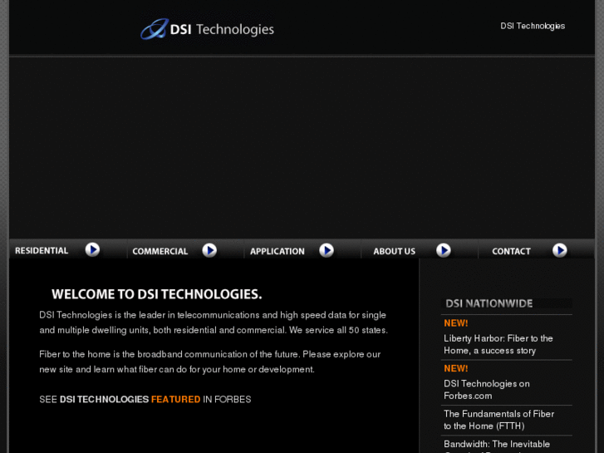Viewport: 604px width, 453px height.
Task: Click the DSI Nationwide sidebar heading
Action: tap(489, 303)
